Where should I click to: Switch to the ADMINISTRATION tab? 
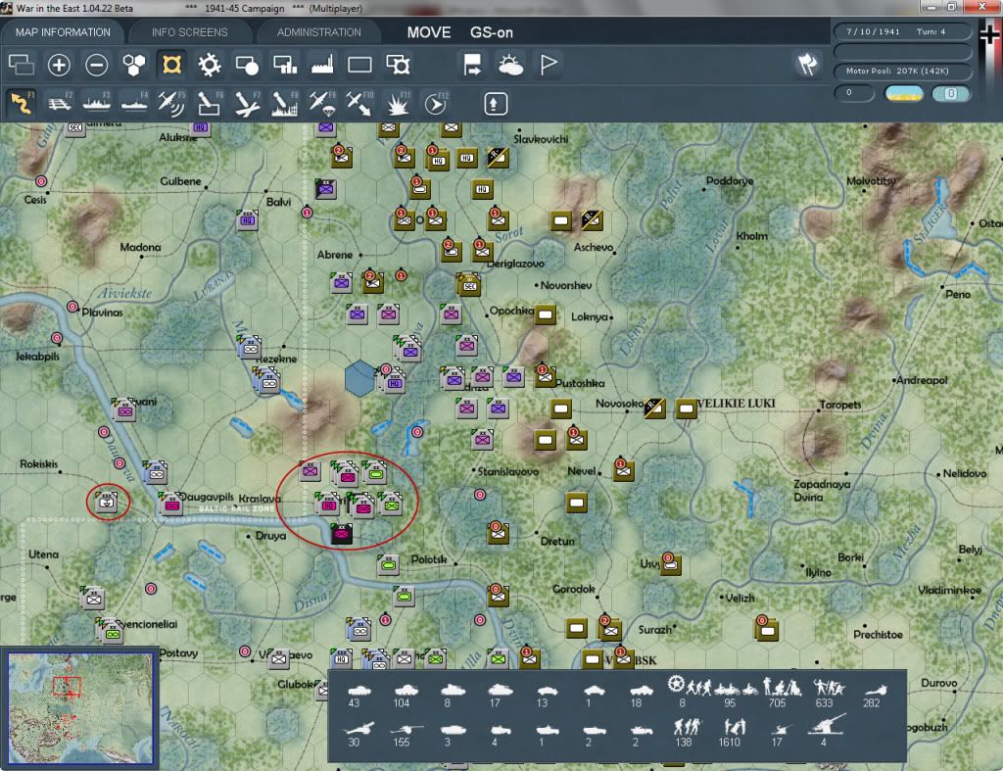(x=318, y=32)
